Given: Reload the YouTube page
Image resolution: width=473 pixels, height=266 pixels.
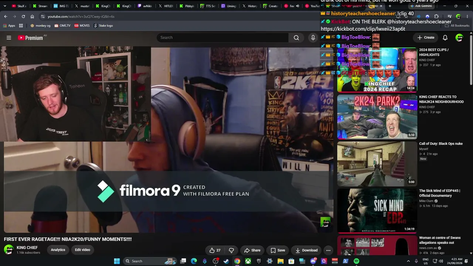Looking at the screenshot, I should tap(23, 17).
